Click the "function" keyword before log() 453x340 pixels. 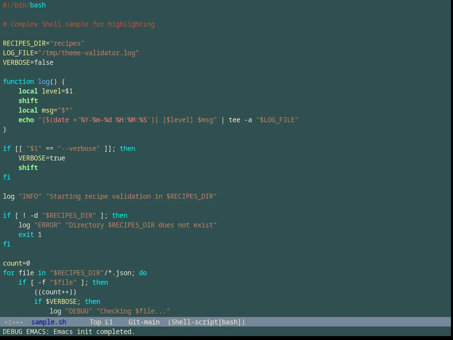click(x=18, y=81)
